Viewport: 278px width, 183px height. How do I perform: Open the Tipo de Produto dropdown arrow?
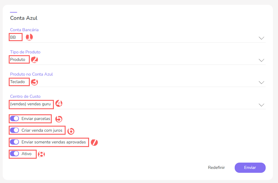pos(261,60)
